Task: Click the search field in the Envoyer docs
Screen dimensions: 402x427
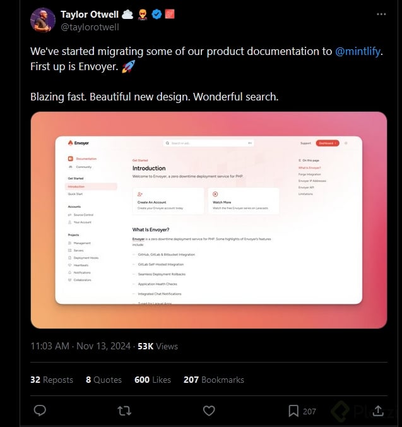Action: 208,143
